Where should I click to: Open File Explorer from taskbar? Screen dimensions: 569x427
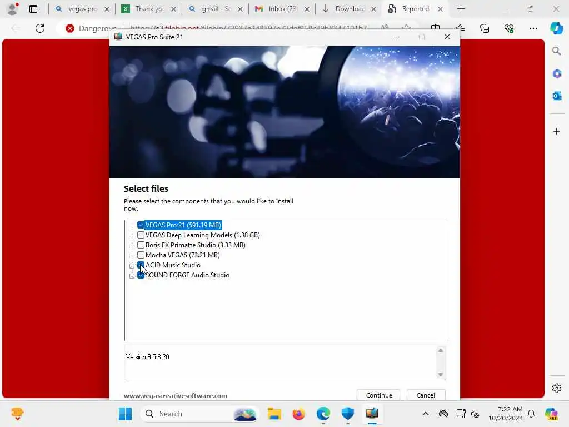[274, 414]
